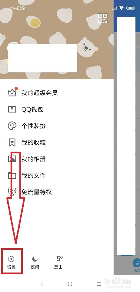This screenshot has height=292, width=140.
Task: Tap Android home square button
Action: (x=70, y=284)
